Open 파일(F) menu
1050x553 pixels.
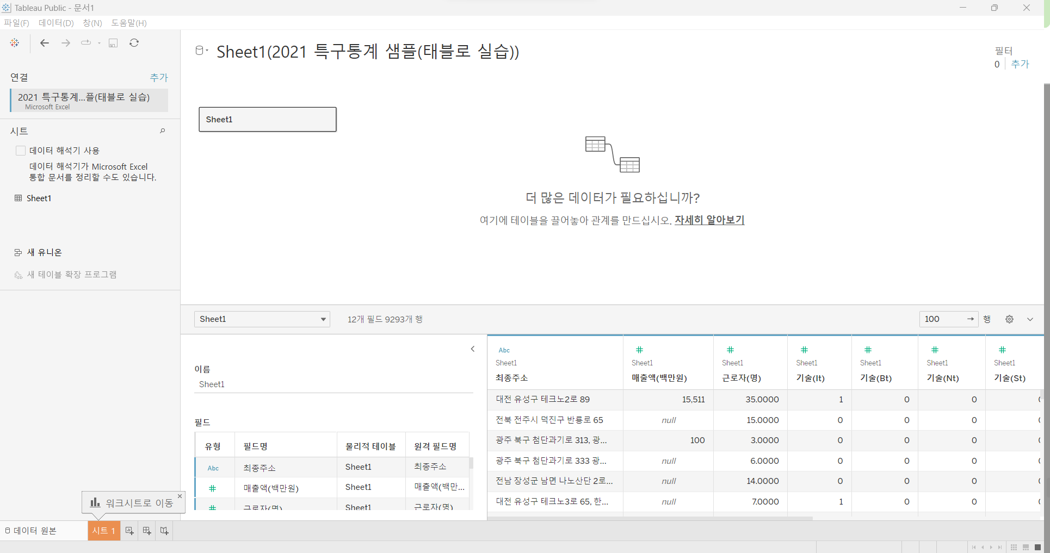[16, 23]
